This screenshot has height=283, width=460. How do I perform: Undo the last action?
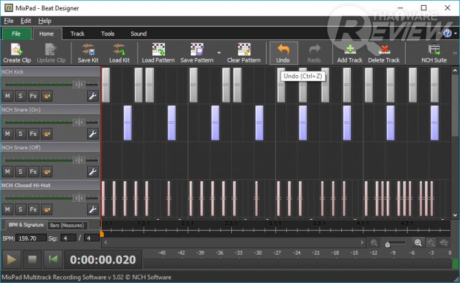click(283, 53)
